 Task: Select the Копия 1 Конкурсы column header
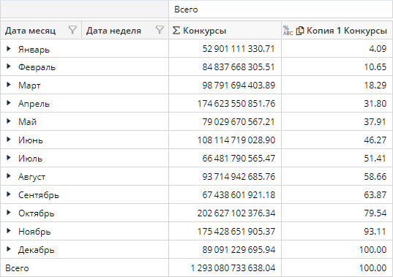point(337,30)
